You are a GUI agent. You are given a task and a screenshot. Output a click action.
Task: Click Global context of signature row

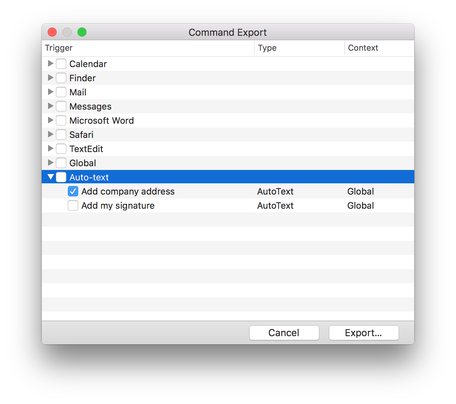pyautogui.click(x=361, y=206)
